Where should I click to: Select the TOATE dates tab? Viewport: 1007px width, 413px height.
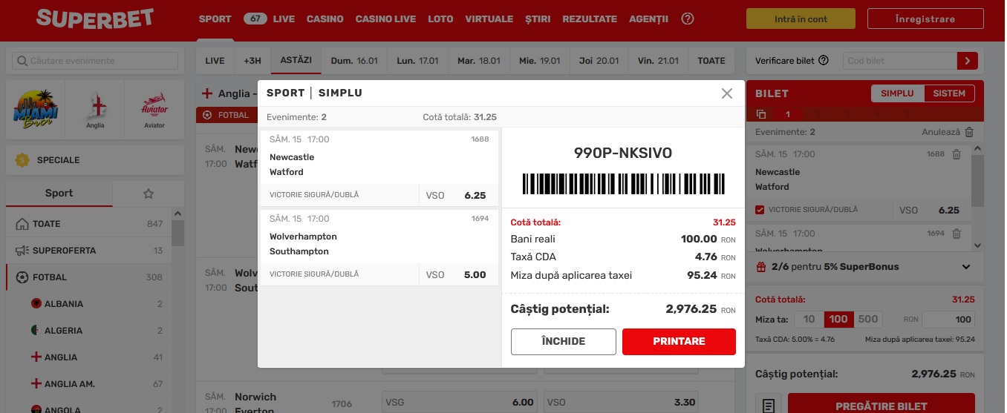(711, 61)
